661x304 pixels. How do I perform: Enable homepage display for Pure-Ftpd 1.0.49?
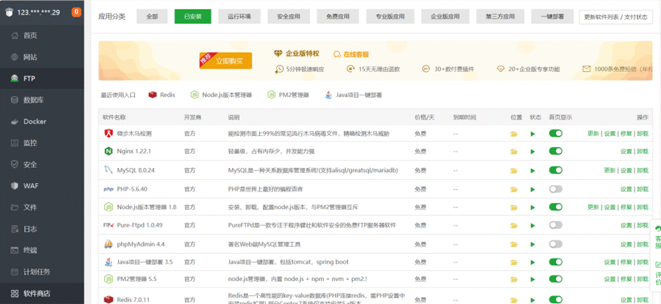(x=555, y=225)
